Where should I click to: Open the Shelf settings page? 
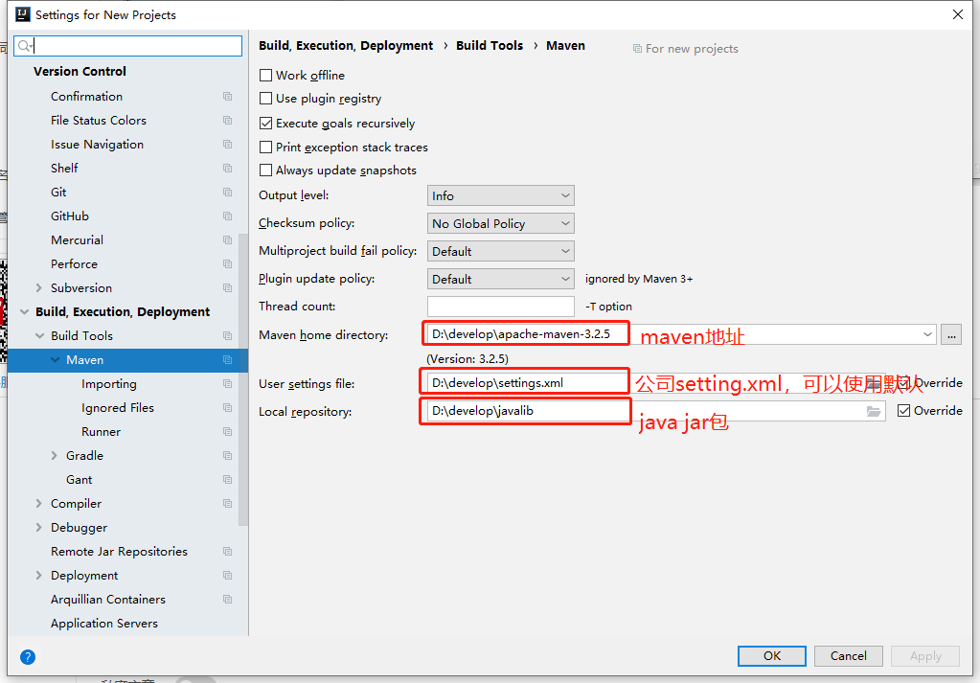point(64,168)
